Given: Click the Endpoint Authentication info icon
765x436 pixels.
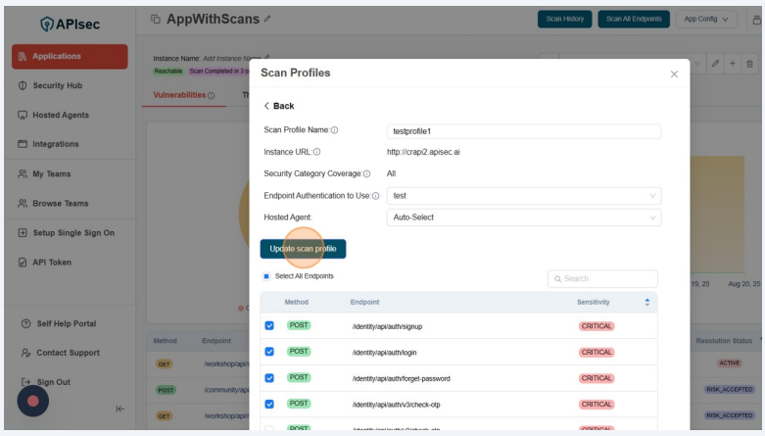Looking at the screenshot, I should 375,196.
